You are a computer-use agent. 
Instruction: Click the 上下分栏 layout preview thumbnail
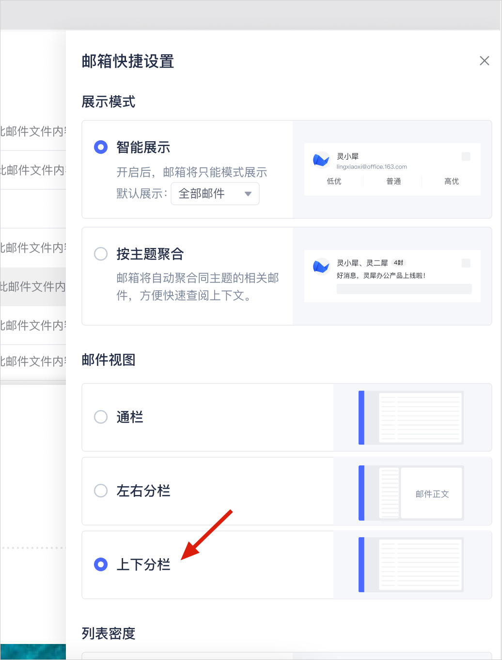[411, 565]
